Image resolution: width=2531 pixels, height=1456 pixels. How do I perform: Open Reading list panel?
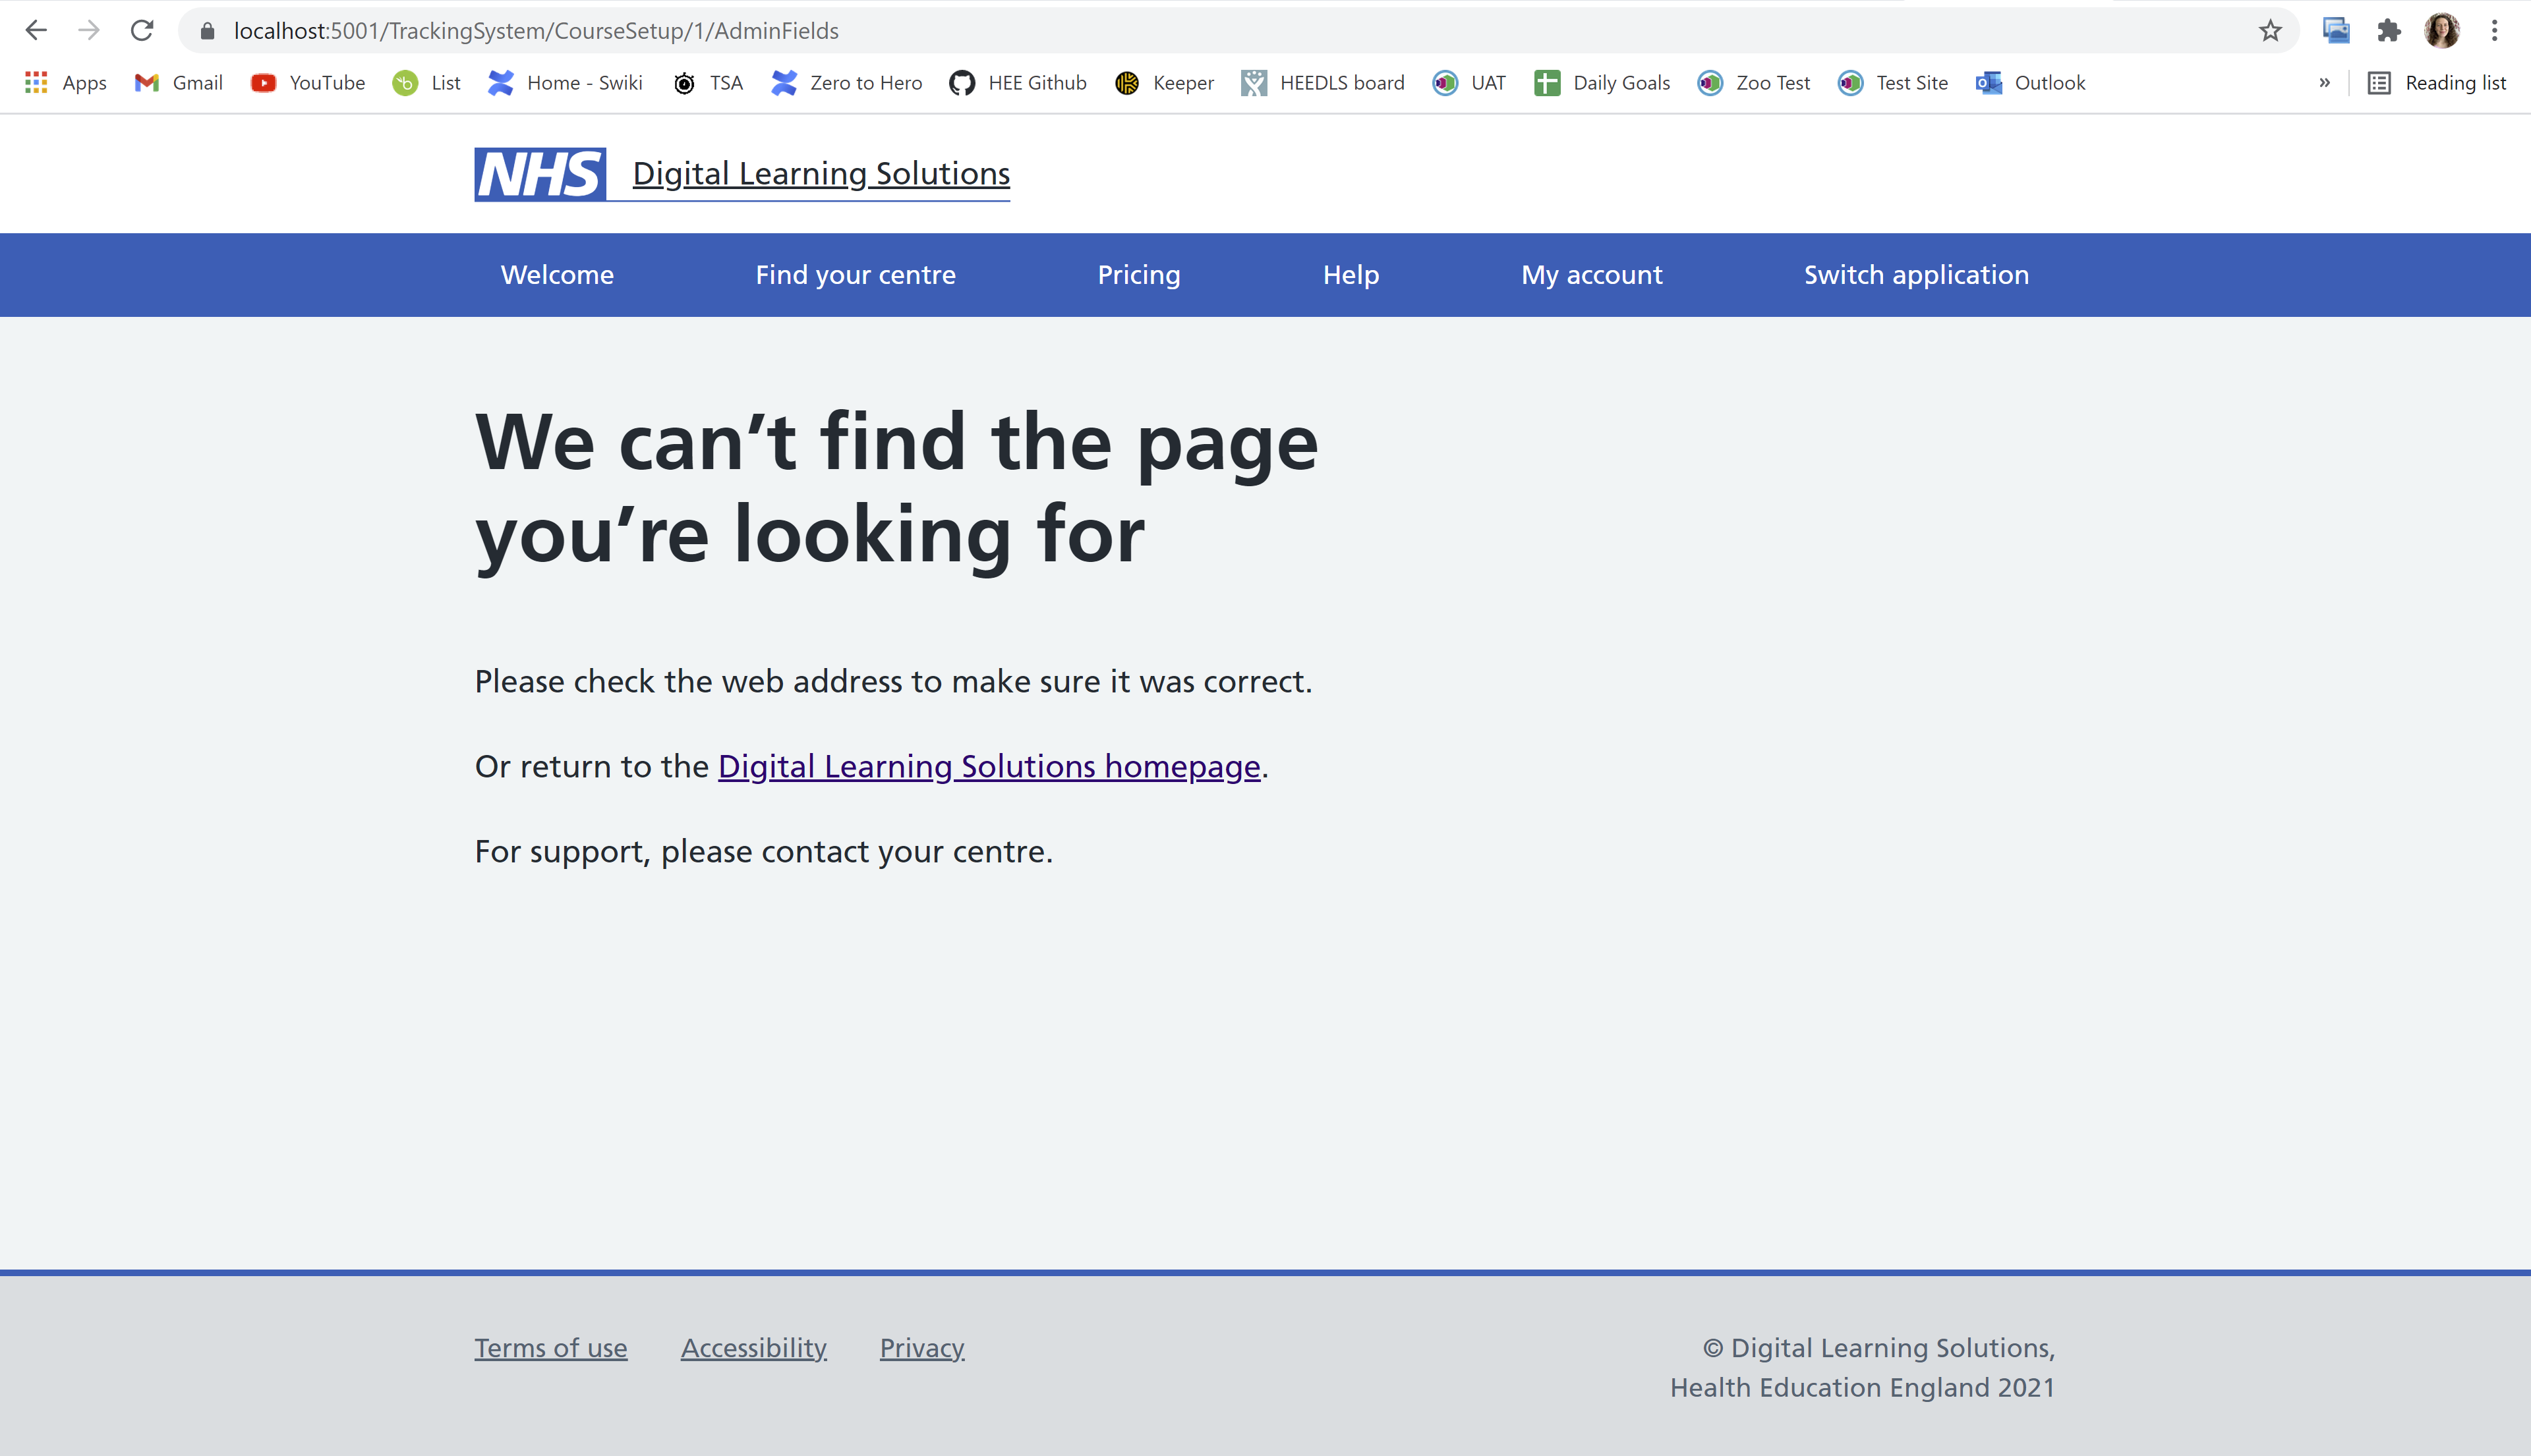point(2437,83)
